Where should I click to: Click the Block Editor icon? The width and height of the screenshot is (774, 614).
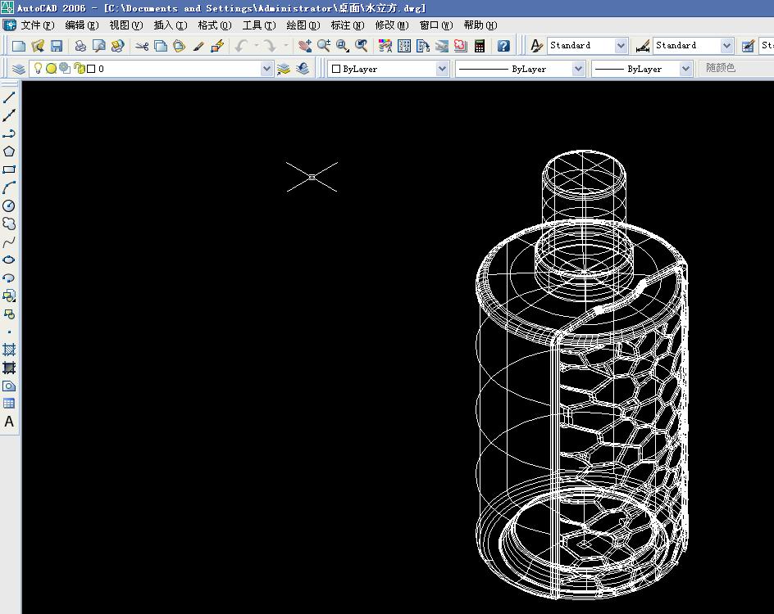217,46
